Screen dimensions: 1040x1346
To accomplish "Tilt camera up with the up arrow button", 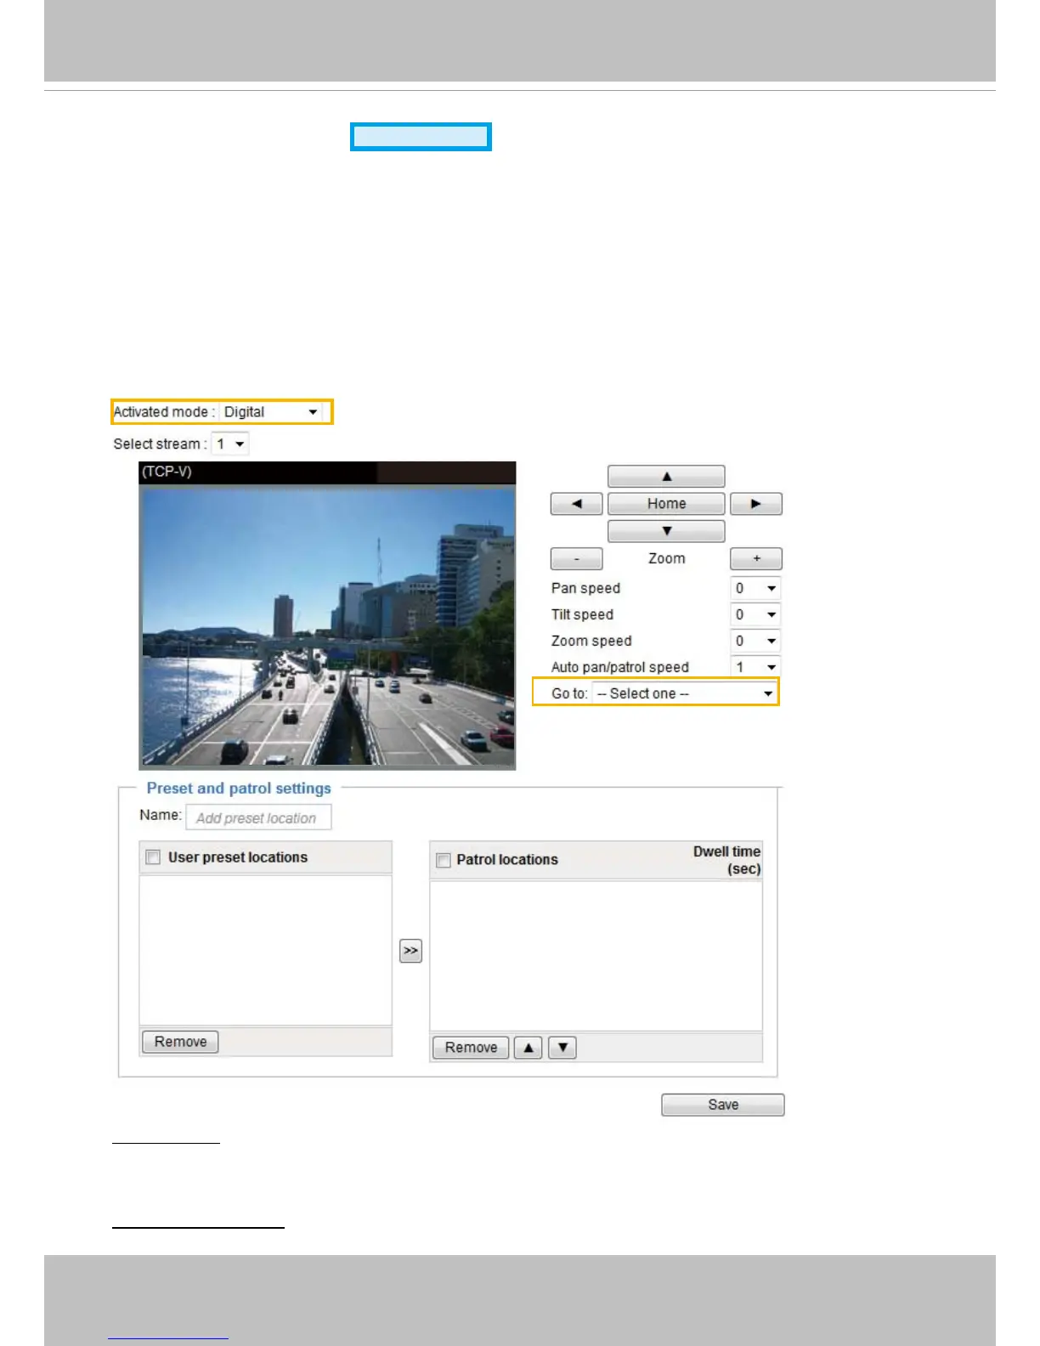I will (x=666, y=476).
